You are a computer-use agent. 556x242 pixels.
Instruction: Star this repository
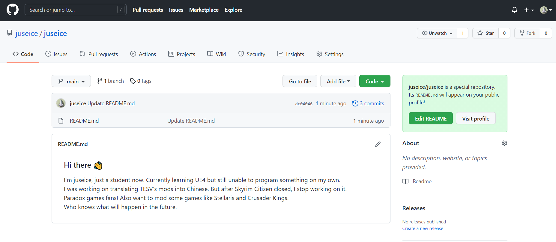(486, 33)
